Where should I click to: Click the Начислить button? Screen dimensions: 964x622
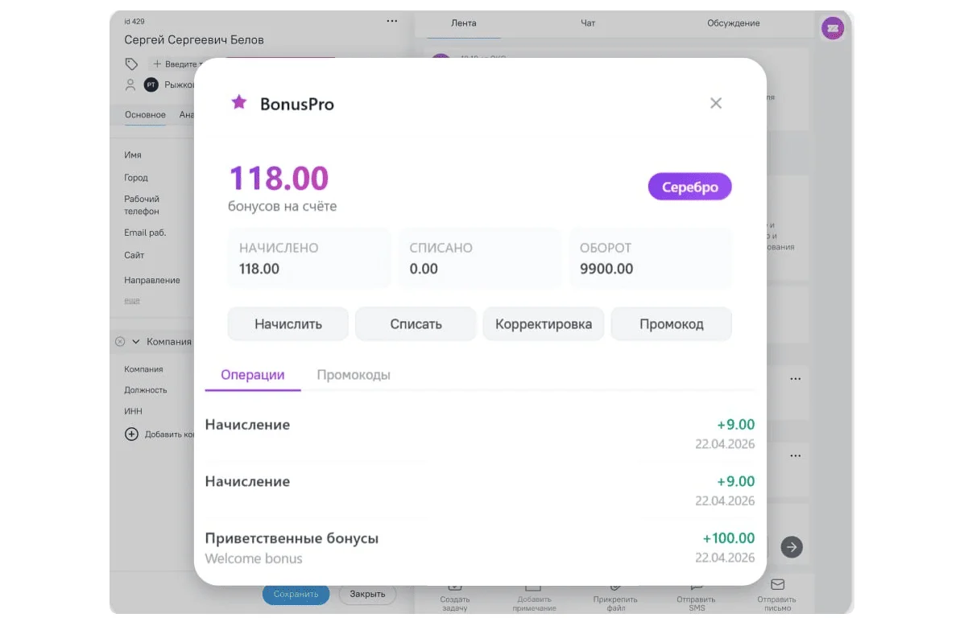(288, 323)
